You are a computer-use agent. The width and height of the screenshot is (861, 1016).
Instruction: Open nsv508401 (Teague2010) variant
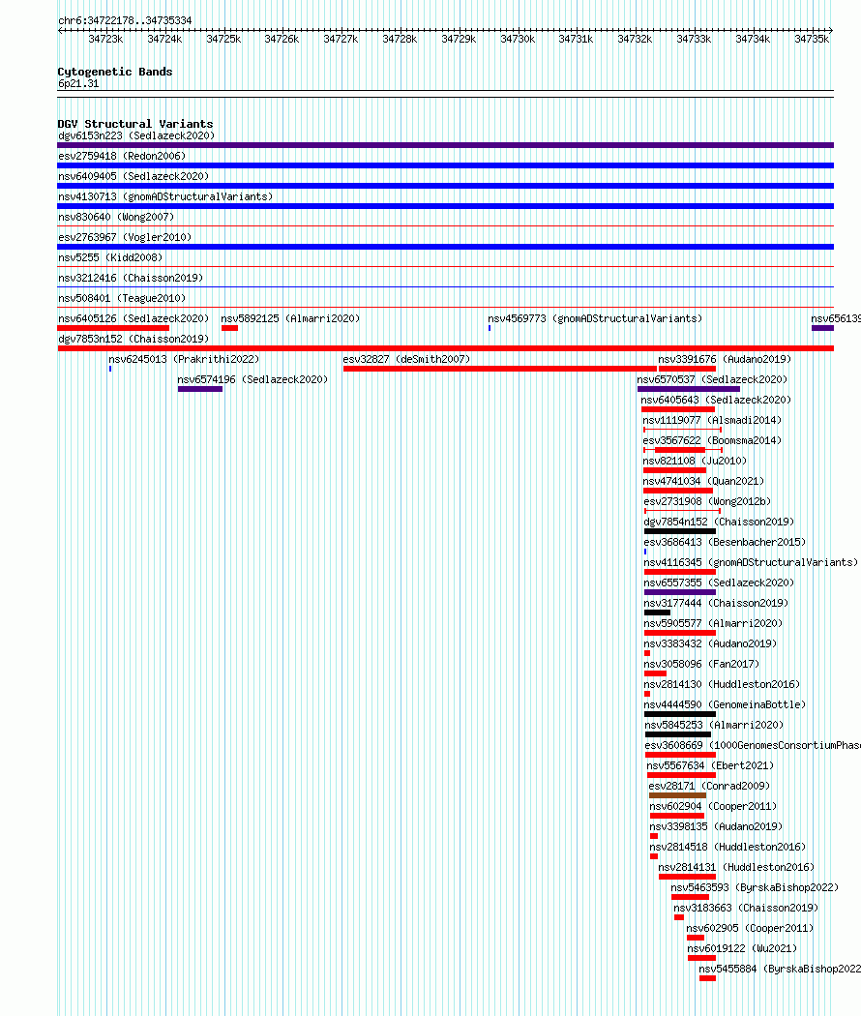122,298
